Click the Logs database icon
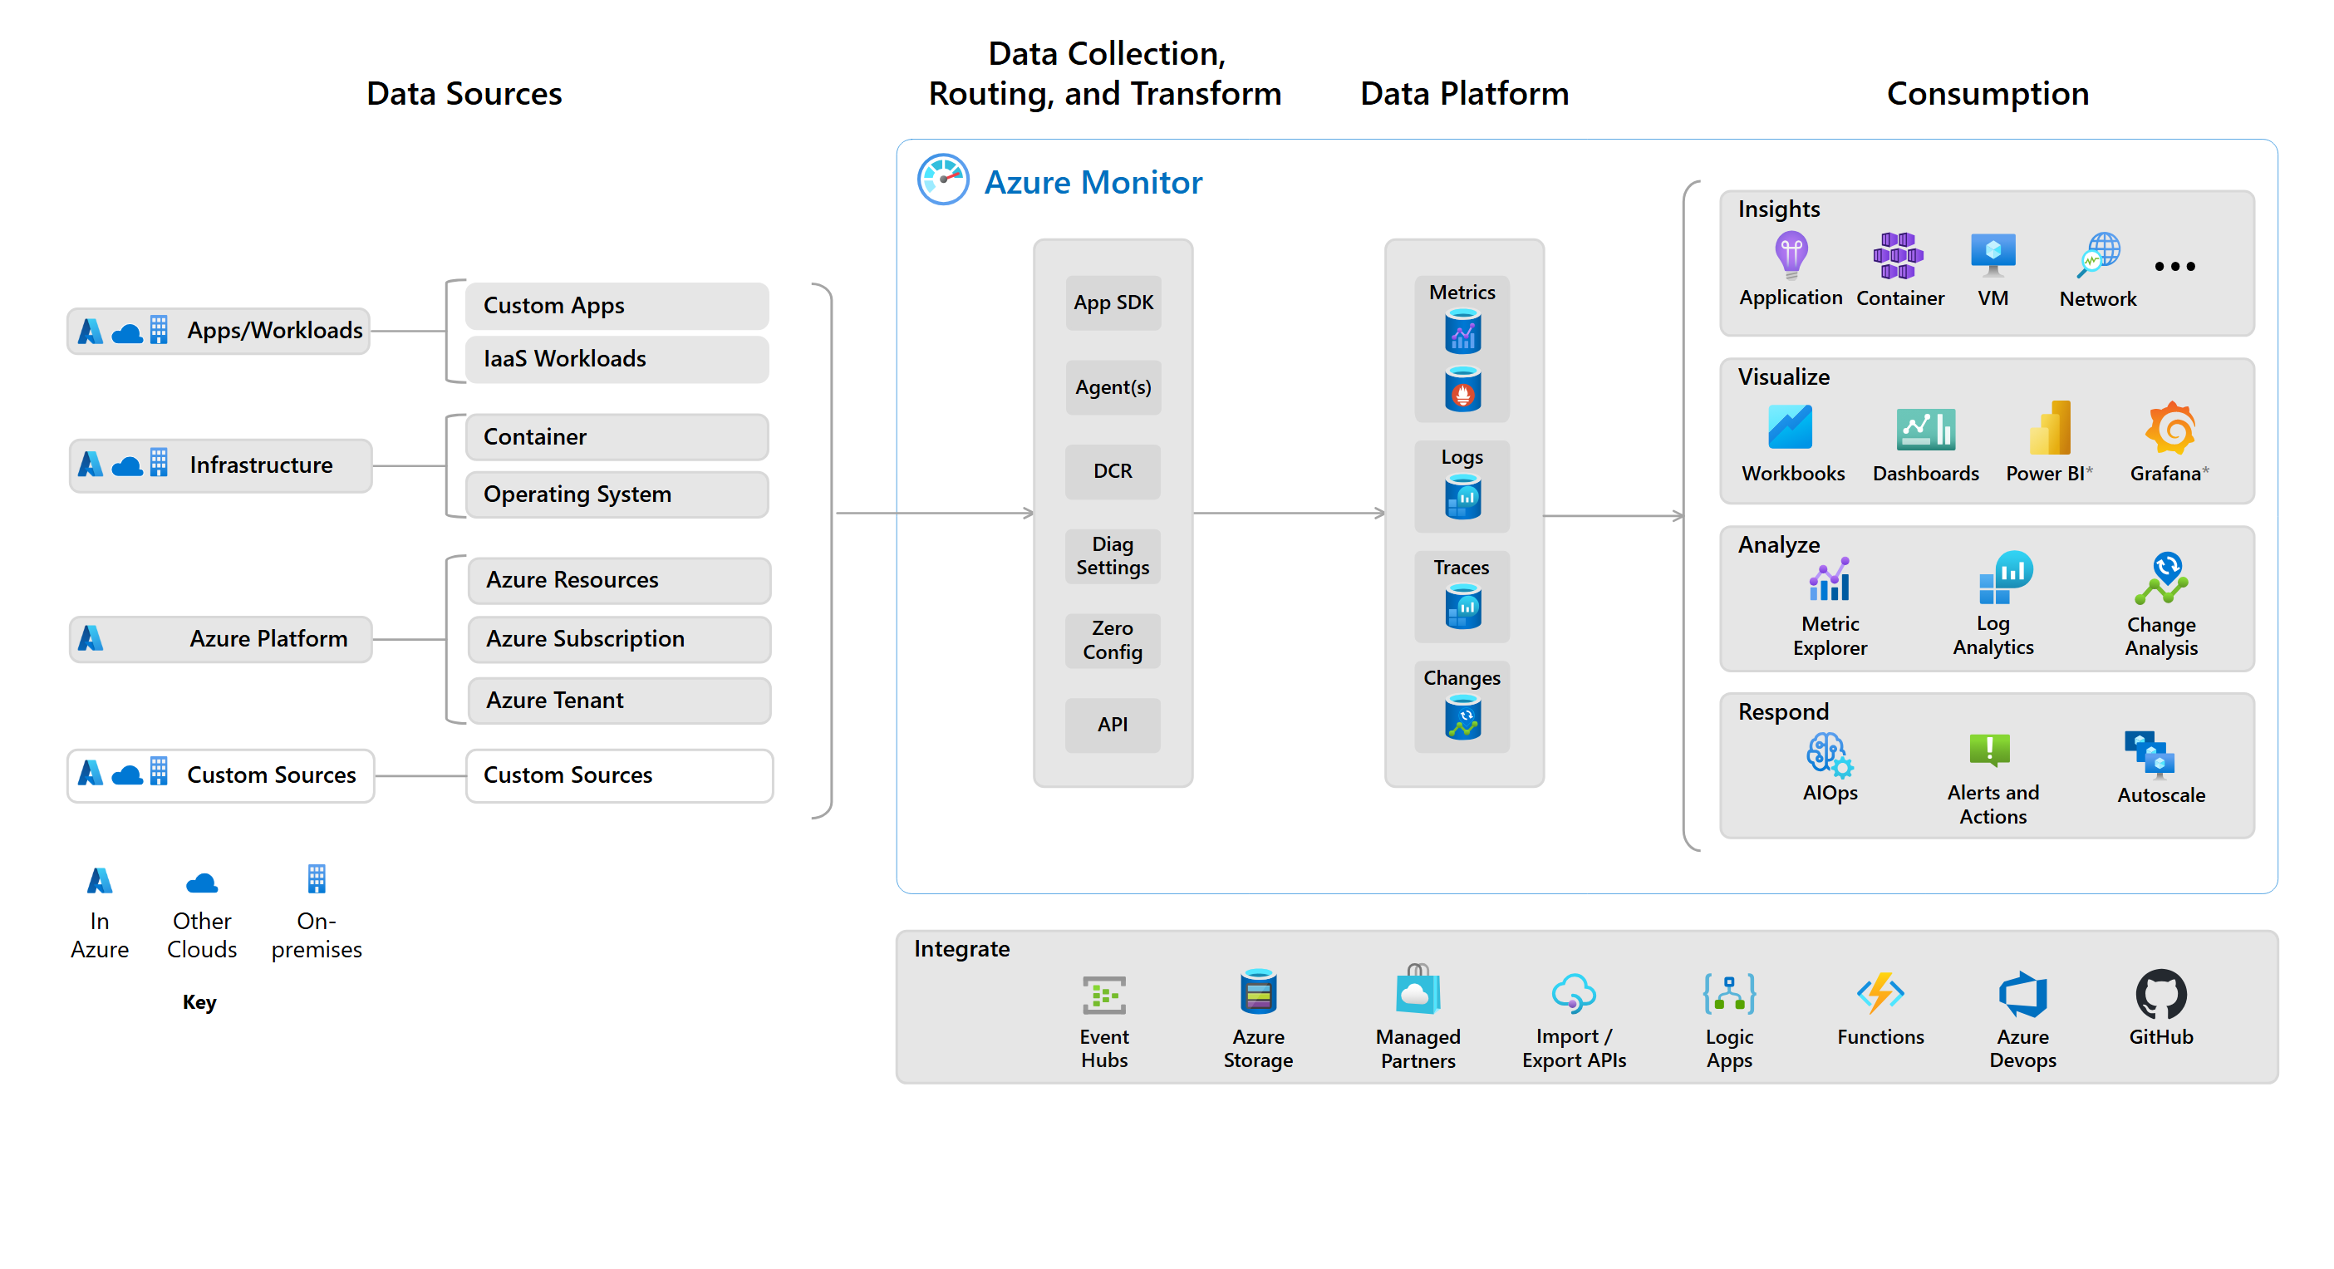Screen dimensions: 2334x1269 (1462, 497)
